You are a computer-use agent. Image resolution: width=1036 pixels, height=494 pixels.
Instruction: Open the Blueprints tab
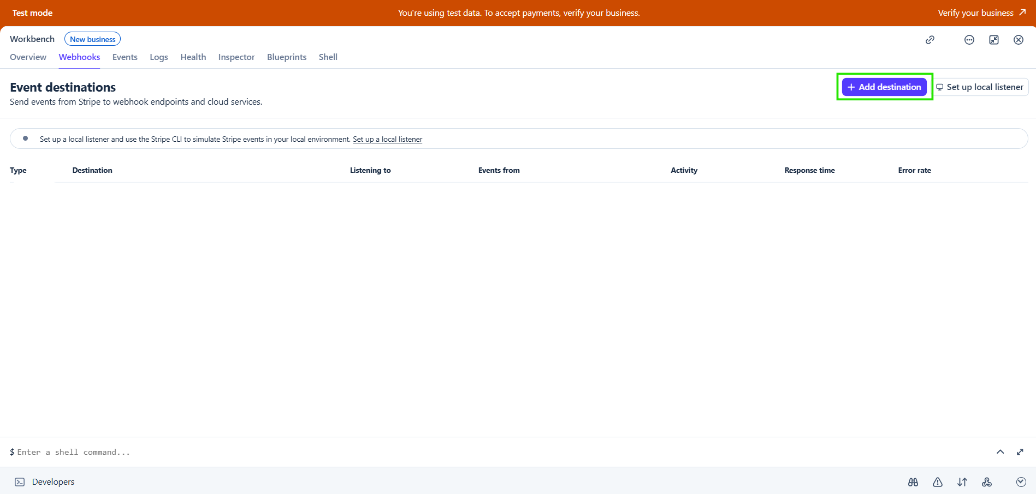[287, 57]
